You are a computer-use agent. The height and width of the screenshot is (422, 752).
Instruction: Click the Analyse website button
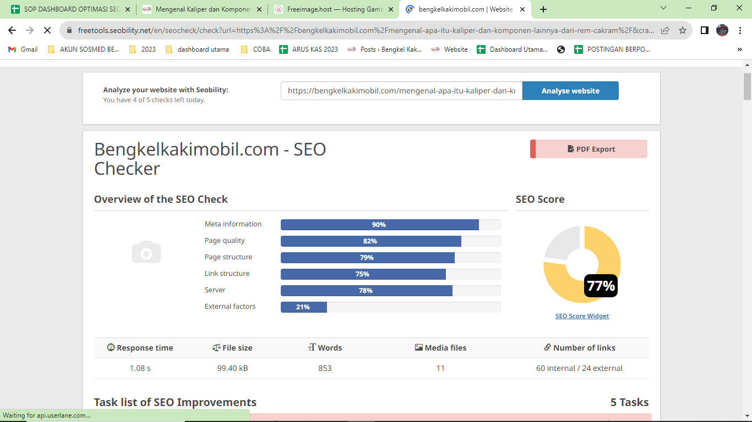tap(570, 91)
